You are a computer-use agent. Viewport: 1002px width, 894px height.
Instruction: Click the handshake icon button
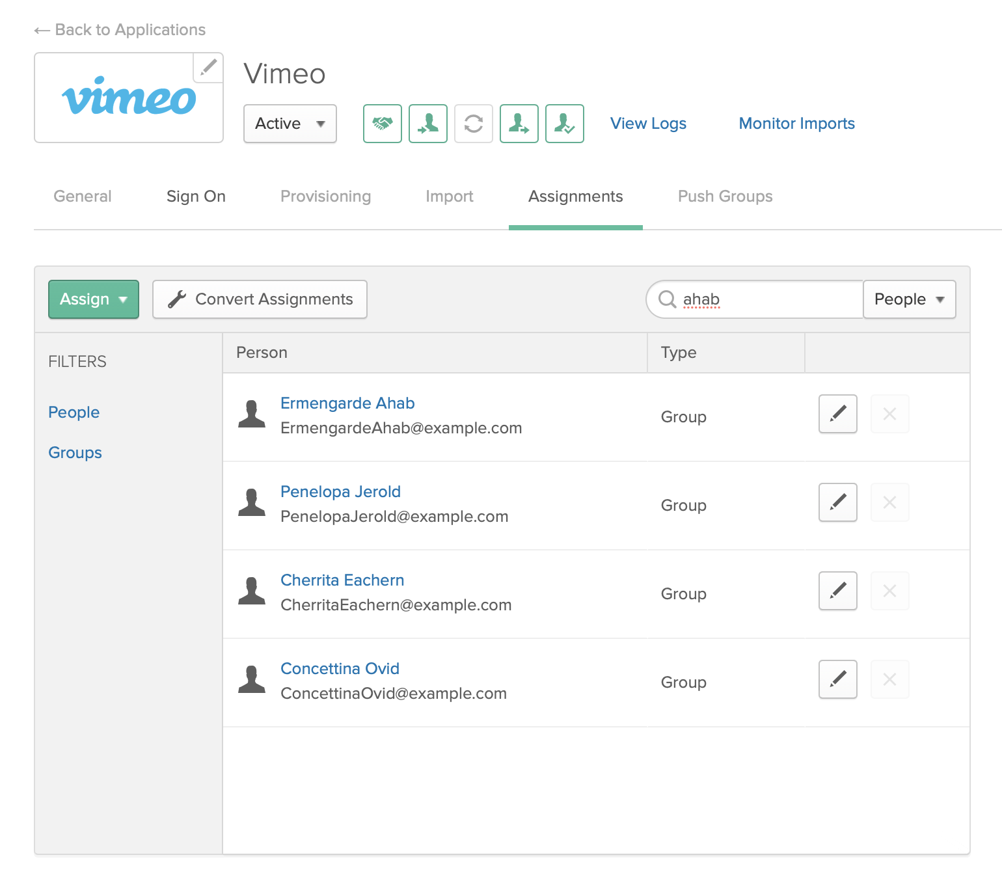point(382,124)
